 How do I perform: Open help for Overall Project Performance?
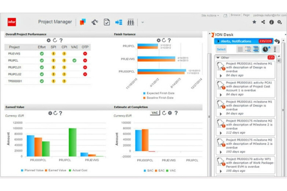coord(61,40)
